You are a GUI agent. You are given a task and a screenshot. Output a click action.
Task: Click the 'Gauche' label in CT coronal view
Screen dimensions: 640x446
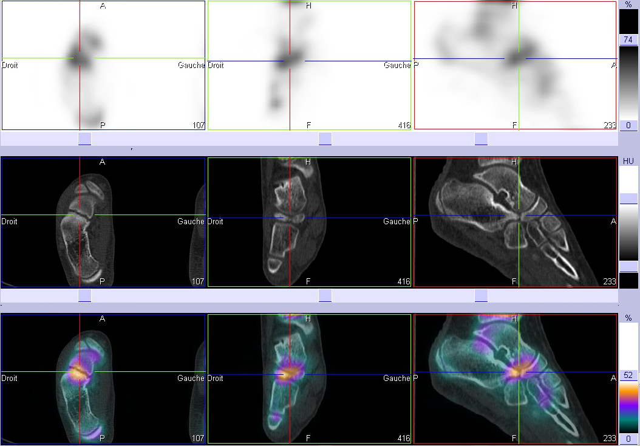(397, 221)
